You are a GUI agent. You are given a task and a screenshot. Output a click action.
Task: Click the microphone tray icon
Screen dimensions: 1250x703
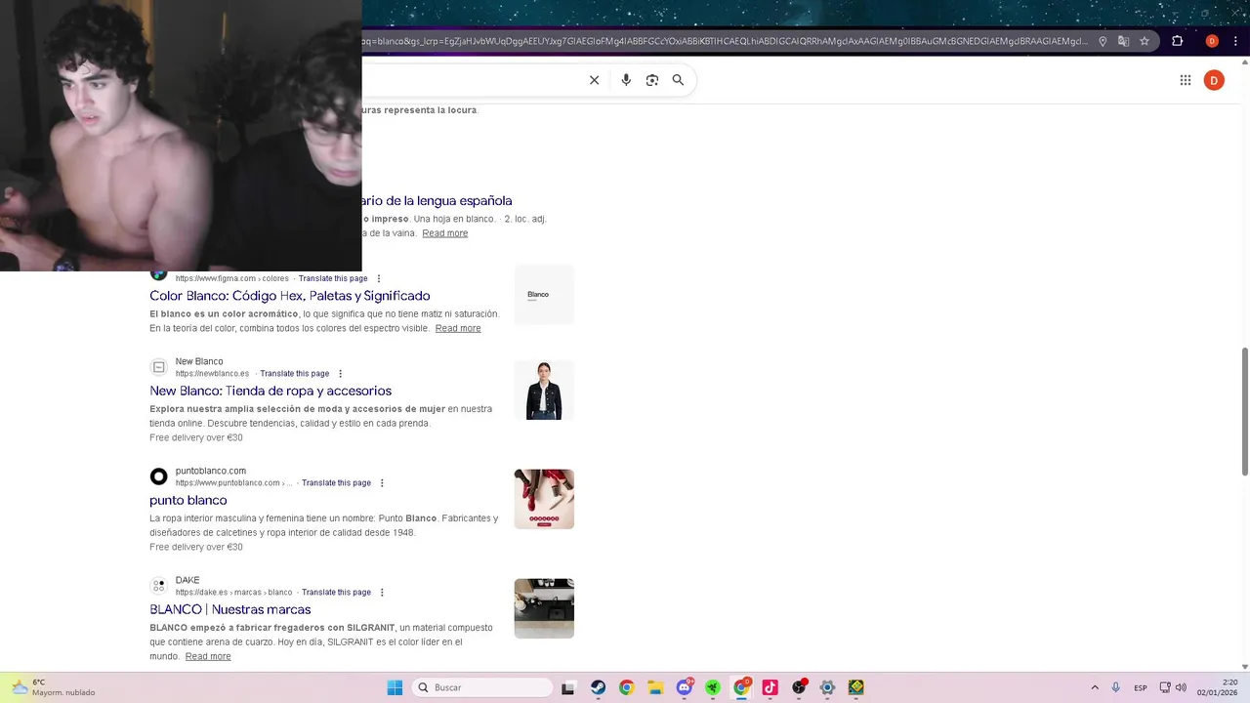1115,687
